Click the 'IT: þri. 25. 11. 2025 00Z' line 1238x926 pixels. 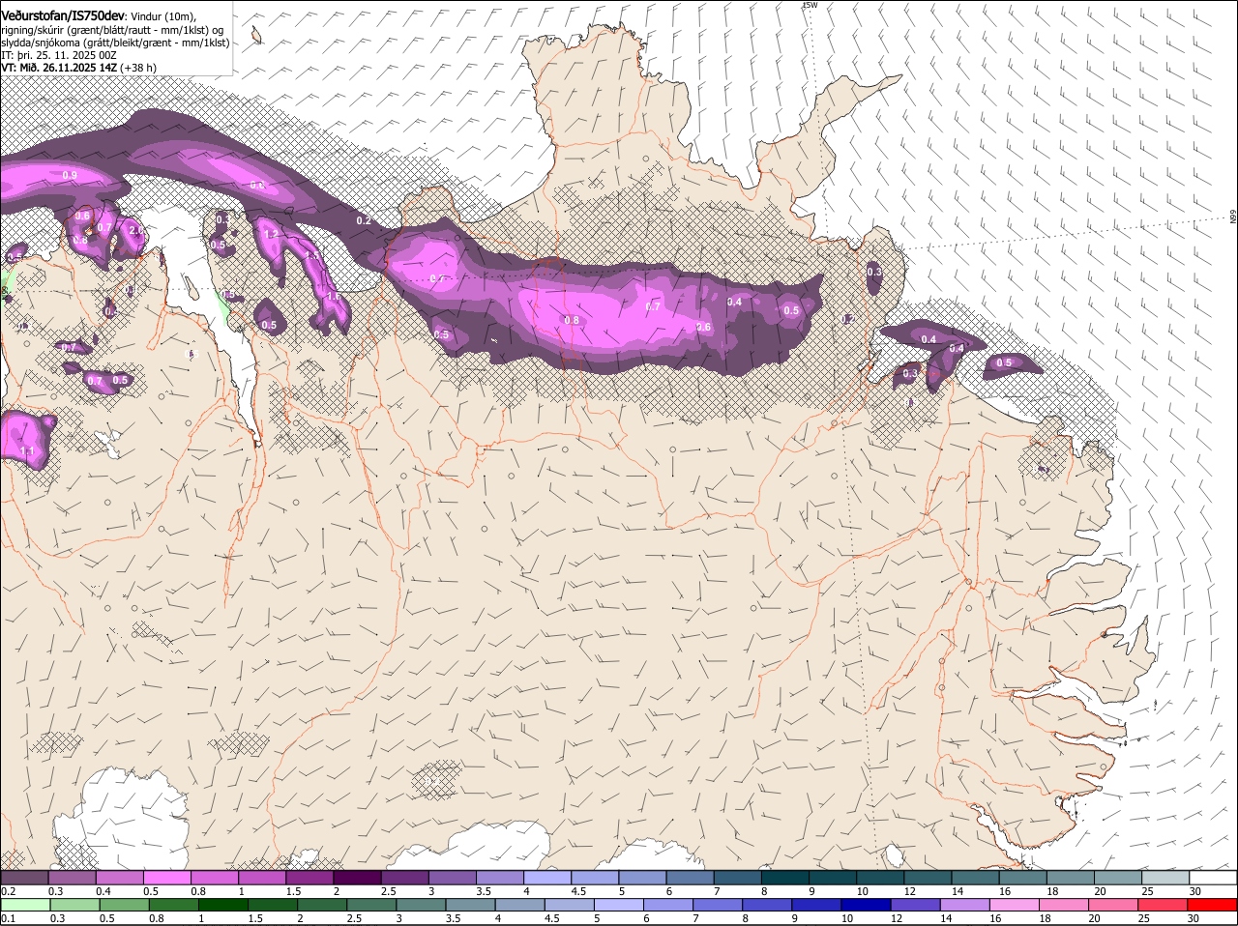point(59,55)
